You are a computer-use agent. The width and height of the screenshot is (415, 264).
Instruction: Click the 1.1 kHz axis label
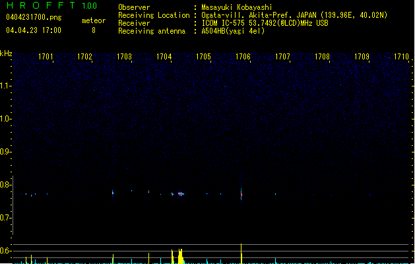point(5,86)
